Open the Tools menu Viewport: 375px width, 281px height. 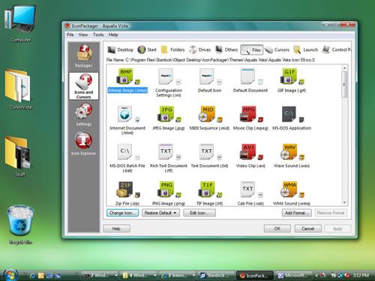98,34
